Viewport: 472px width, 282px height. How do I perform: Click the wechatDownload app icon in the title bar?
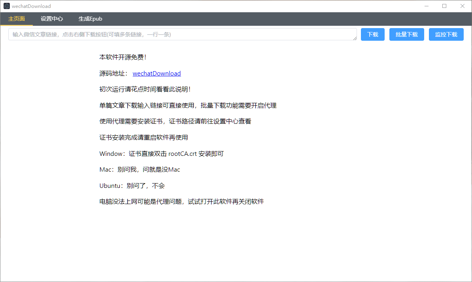pyautogui.click(x=7, y=6)
